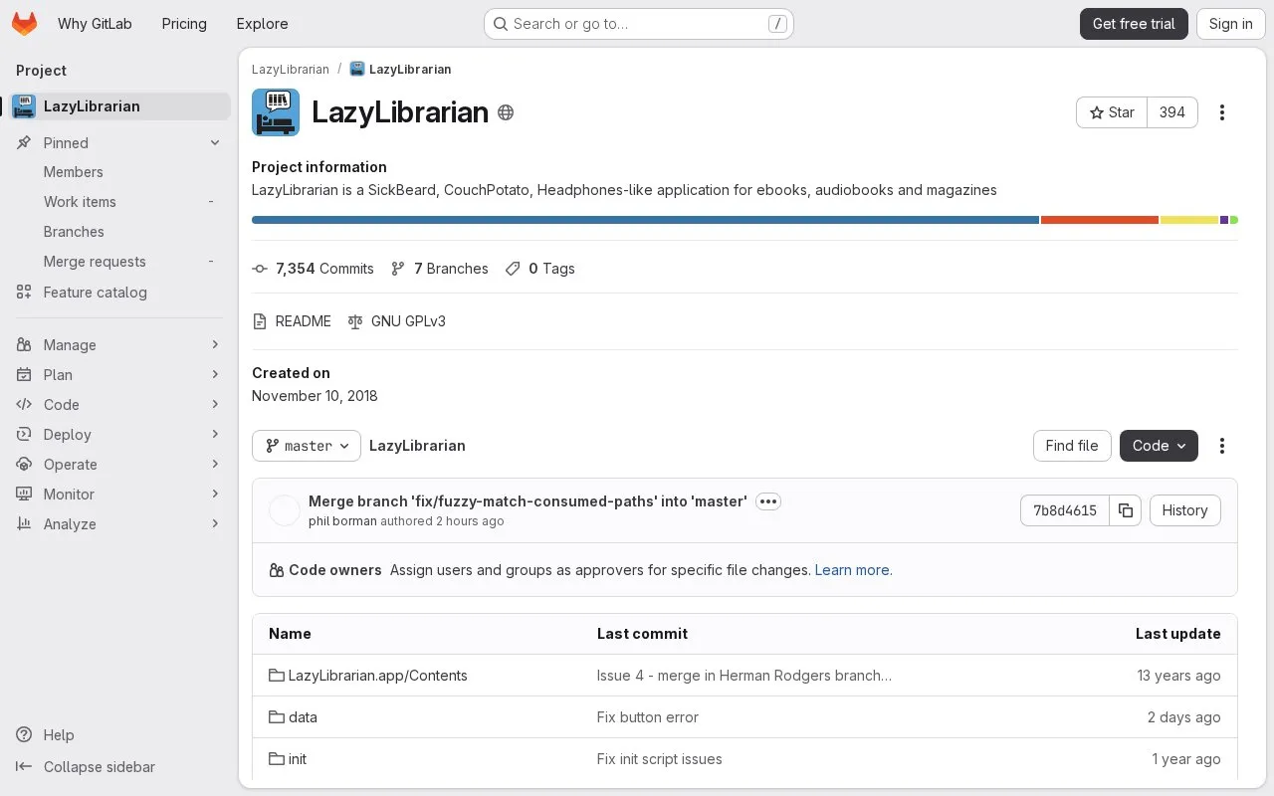
Task: Open the GNU GPLv3 license link
Action: (x=396, y=321)
